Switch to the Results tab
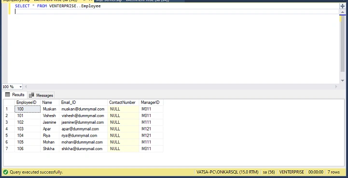Screen dimensions: 348x178 point(15,95)
